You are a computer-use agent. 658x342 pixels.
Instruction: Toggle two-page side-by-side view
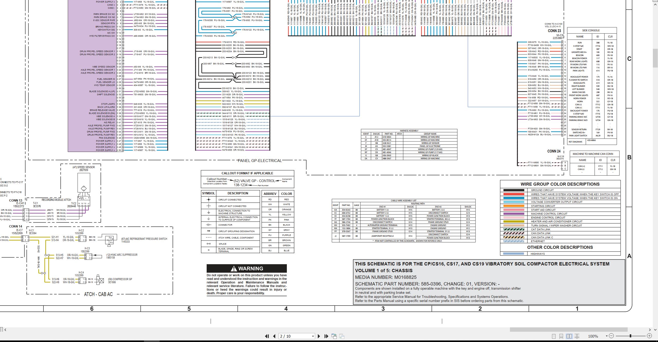pyautogui.click(x=569, y=336)
